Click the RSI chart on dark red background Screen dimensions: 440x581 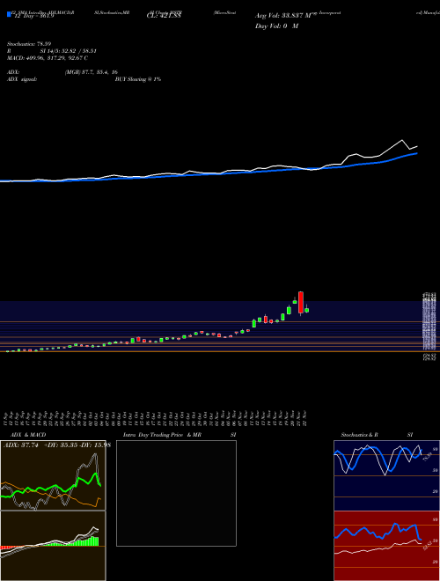pos(386,546)
